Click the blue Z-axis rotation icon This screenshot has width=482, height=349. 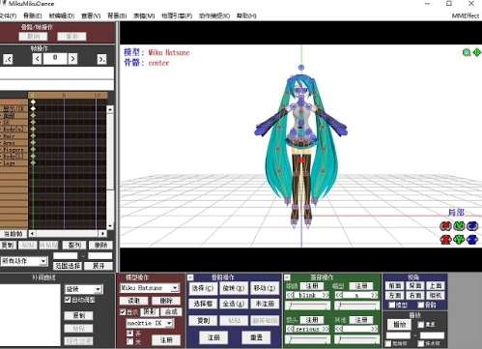tap(472, 226)
